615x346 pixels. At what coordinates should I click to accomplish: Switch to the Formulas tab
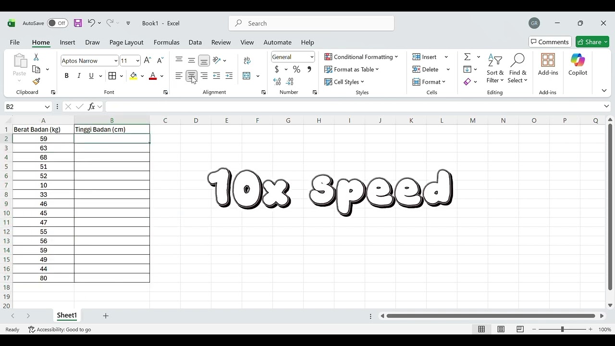click(x=166, y=42)
